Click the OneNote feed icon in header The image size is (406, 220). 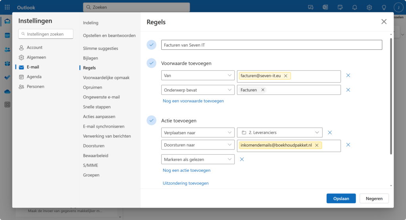326,7
